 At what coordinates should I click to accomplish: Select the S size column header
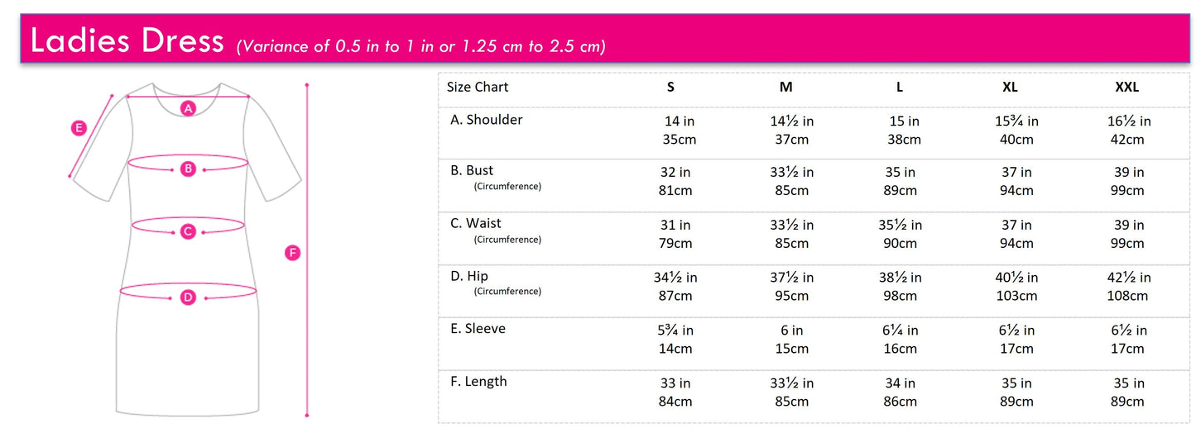point(670,88)
